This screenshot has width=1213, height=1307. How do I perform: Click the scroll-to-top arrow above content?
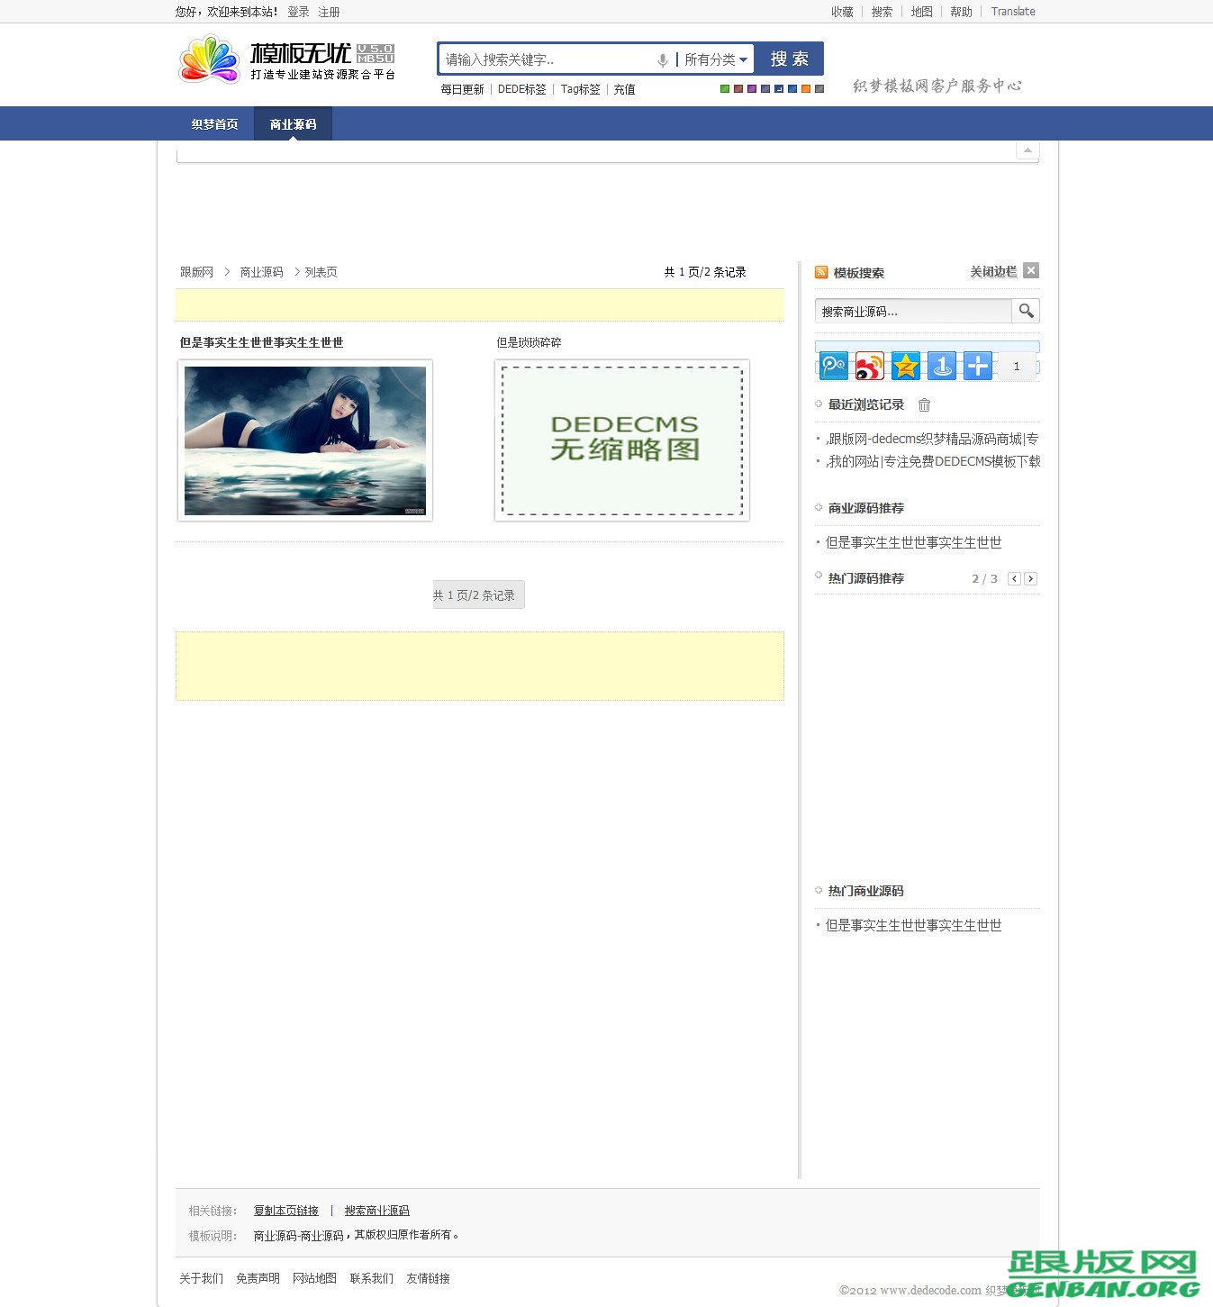(1027, 149)
